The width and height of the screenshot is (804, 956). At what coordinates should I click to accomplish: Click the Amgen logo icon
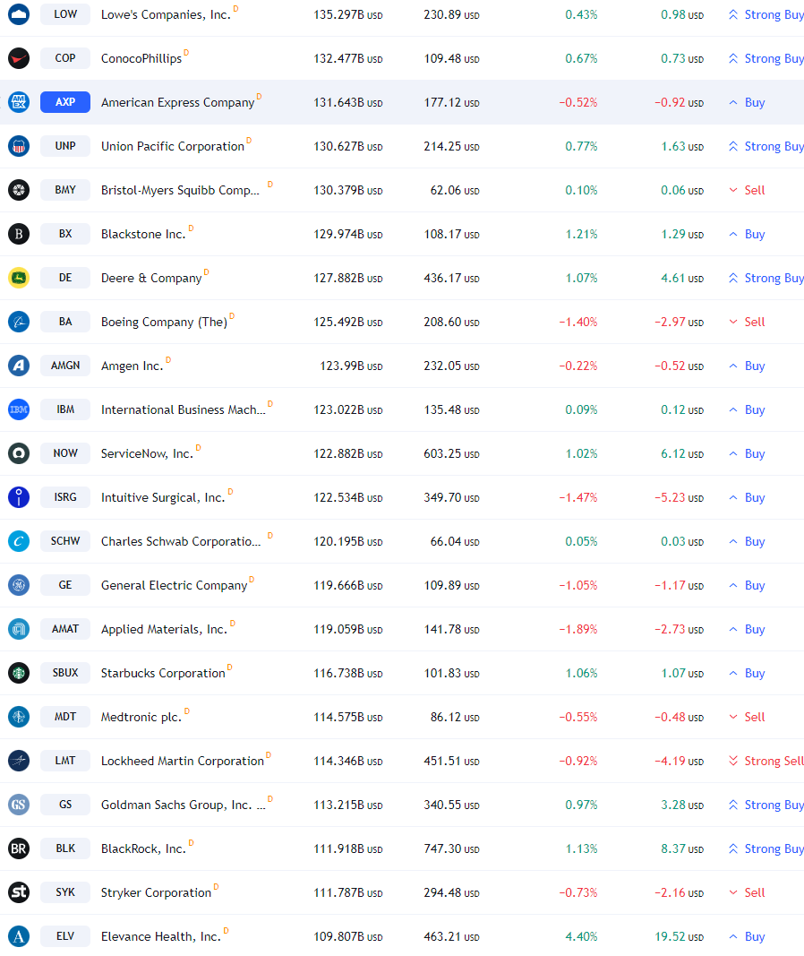coord(19,366)
